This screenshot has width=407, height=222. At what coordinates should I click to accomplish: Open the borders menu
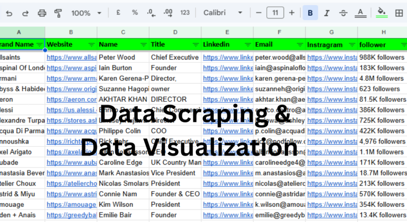399,13
